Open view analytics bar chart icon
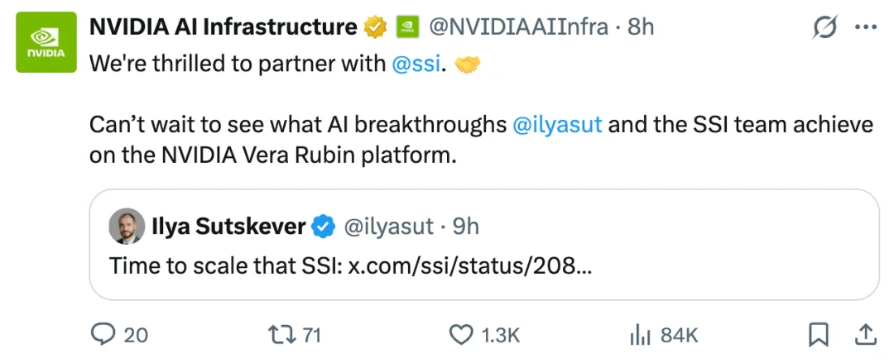The width and height of the screenshot is (894, 363). pyautogui.click(x=640, y=335)
